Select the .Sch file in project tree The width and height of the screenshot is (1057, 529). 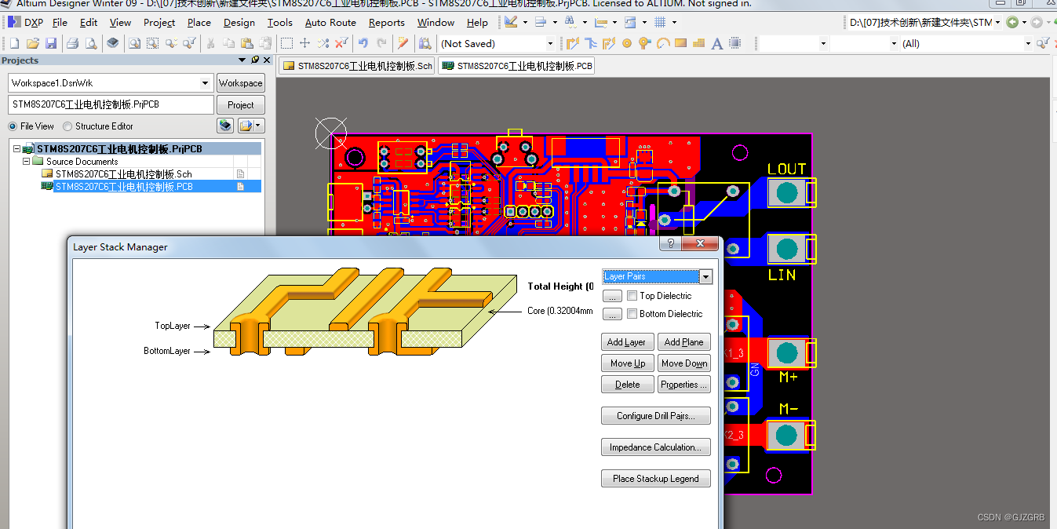click(123, 174)
